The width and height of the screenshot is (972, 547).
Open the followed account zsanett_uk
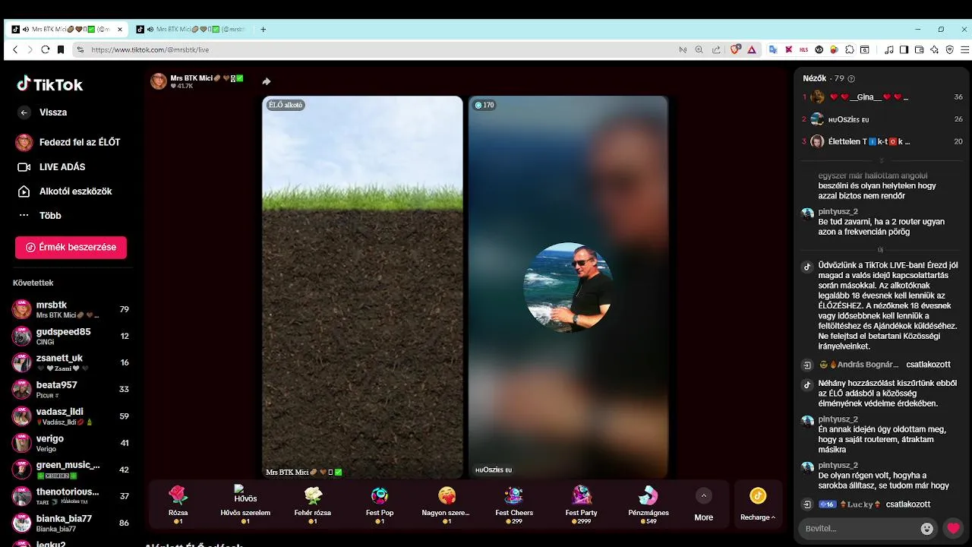click(x=71, y=362)
